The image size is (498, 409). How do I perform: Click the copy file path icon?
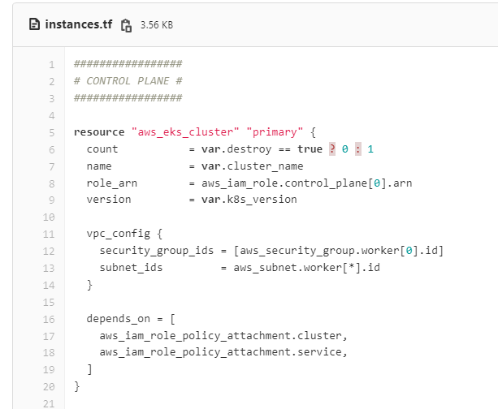pyautogui.click(x=126, y=25)
